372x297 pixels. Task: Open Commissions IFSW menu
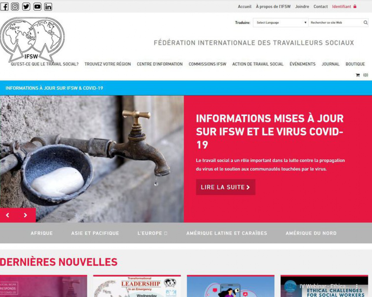[207, 64]
